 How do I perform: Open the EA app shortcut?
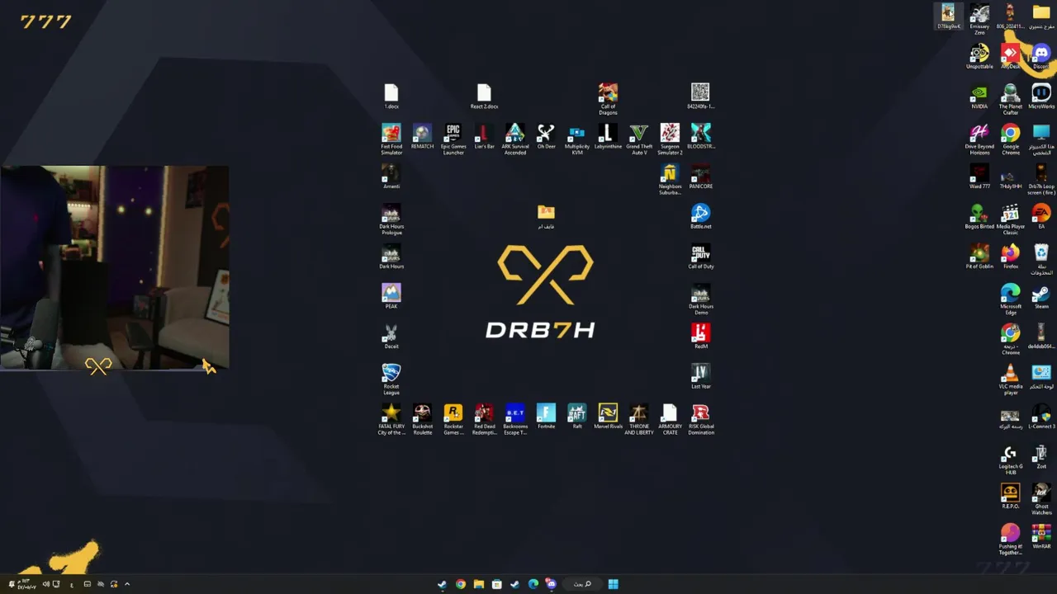(x=1041, y=217)
